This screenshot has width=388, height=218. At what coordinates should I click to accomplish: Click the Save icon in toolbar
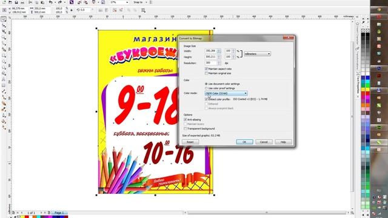pyautogui.click(x=16, y=2)
